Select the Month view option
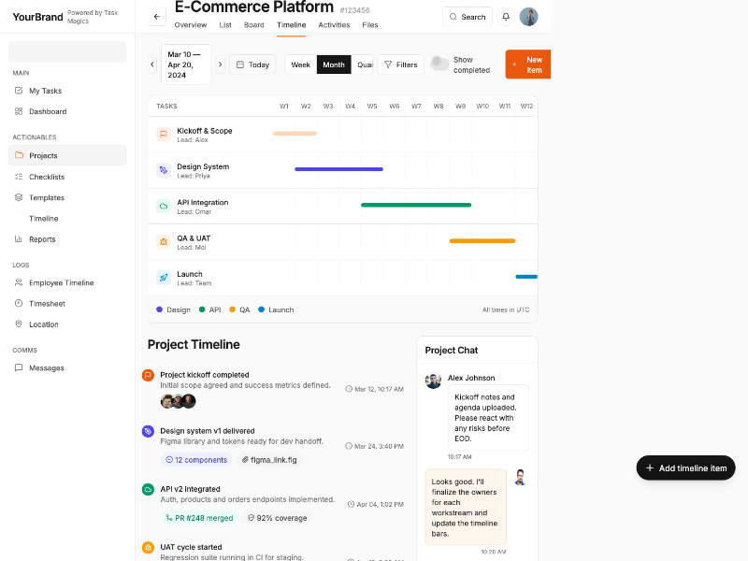 point(334,65)
